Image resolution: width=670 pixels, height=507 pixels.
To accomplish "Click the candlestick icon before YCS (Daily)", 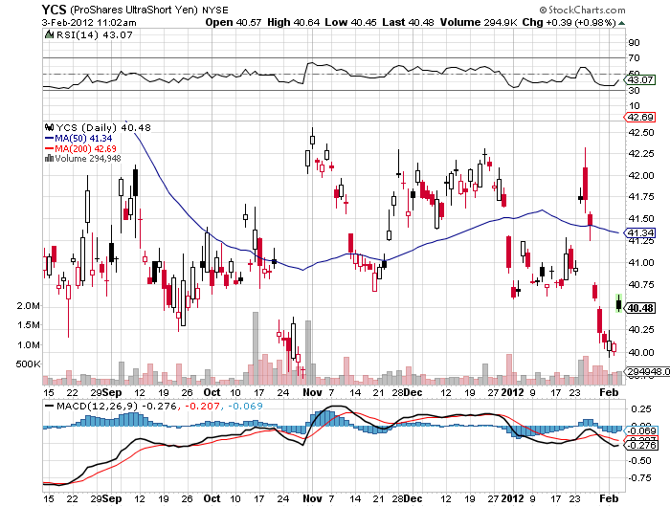I will tap(50, 127).
